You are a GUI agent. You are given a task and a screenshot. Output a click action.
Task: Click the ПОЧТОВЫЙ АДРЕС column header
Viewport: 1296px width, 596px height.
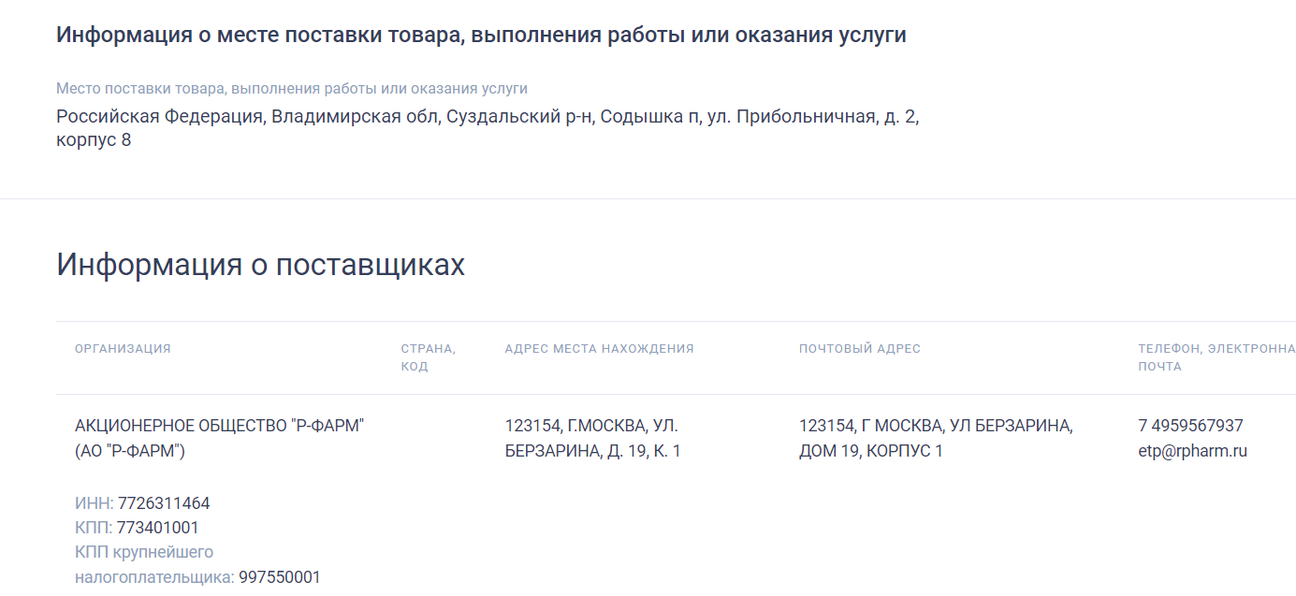click(x=859, y=349)
